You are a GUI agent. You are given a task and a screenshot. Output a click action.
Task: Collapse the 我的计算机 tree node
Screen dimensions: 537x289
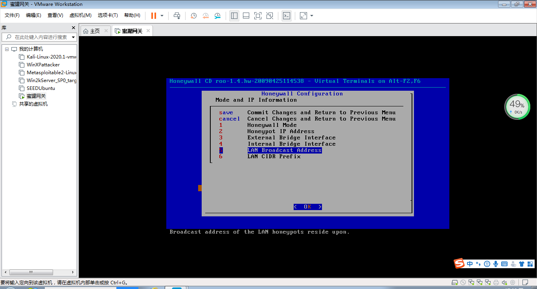(x=7, y=49)
